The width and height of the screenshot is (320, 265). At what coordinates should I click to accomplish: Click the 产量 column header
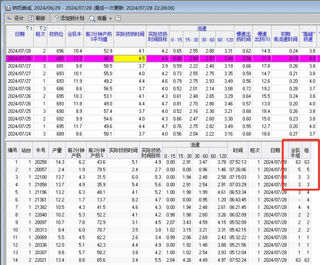[x=57, y=151]
